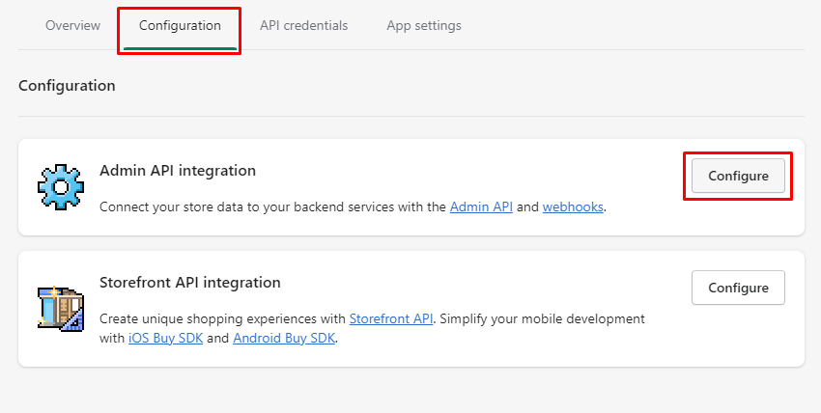Select the Configuration tab

coord(180,25)
